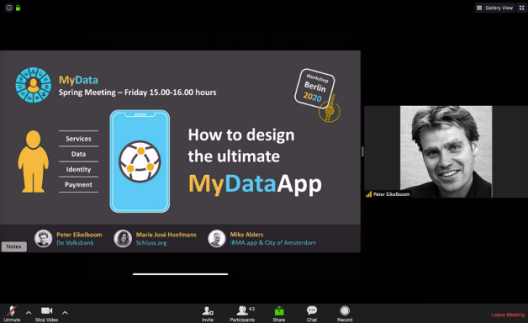Select the Data label on slide
Image resolution: width=528 pixels, height=323 pixels.
point(78,154)
